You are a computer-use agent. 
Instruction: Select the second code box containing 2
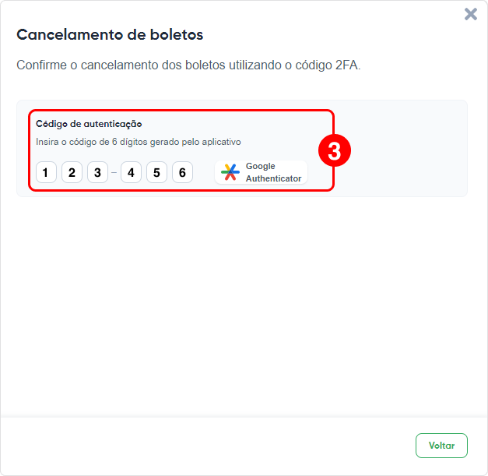[x=72, y=172]
